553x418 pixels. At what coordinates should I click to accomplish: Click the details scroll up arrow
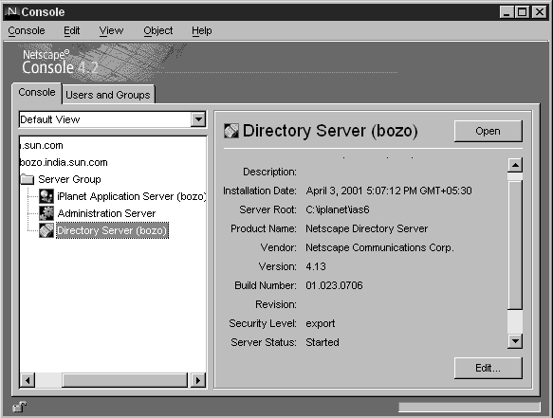click(515, 165)
